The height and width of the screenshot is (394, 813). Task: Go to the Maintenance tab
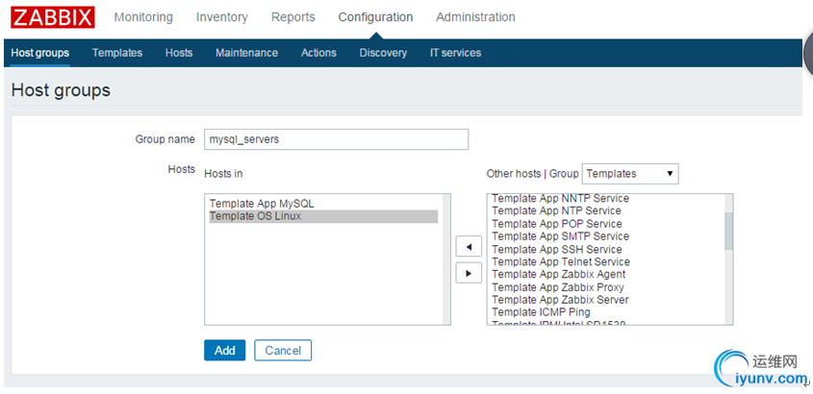click(x=247, y=53)
